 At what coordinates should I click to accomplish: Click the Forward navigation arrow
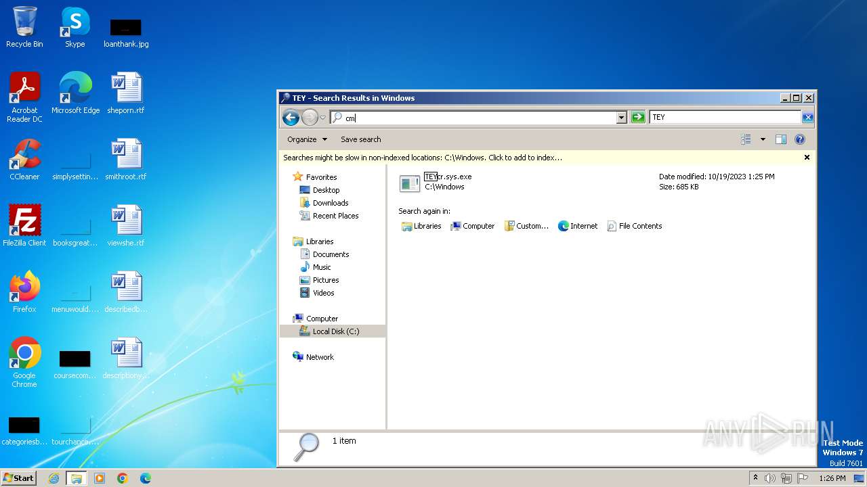(x=310, y=118)
